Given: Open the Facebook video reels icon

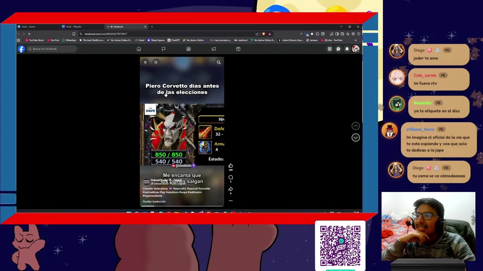Looking at the screenshot, I should click(x=238, y=49).
